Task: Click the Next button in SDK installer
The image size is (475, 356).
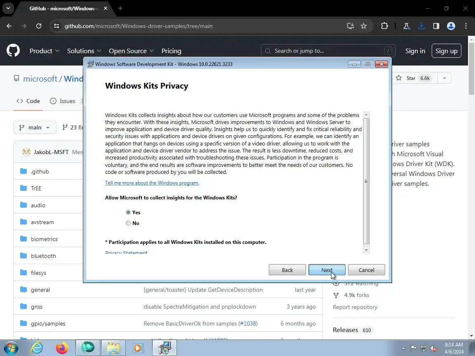Action: [327, 270]
